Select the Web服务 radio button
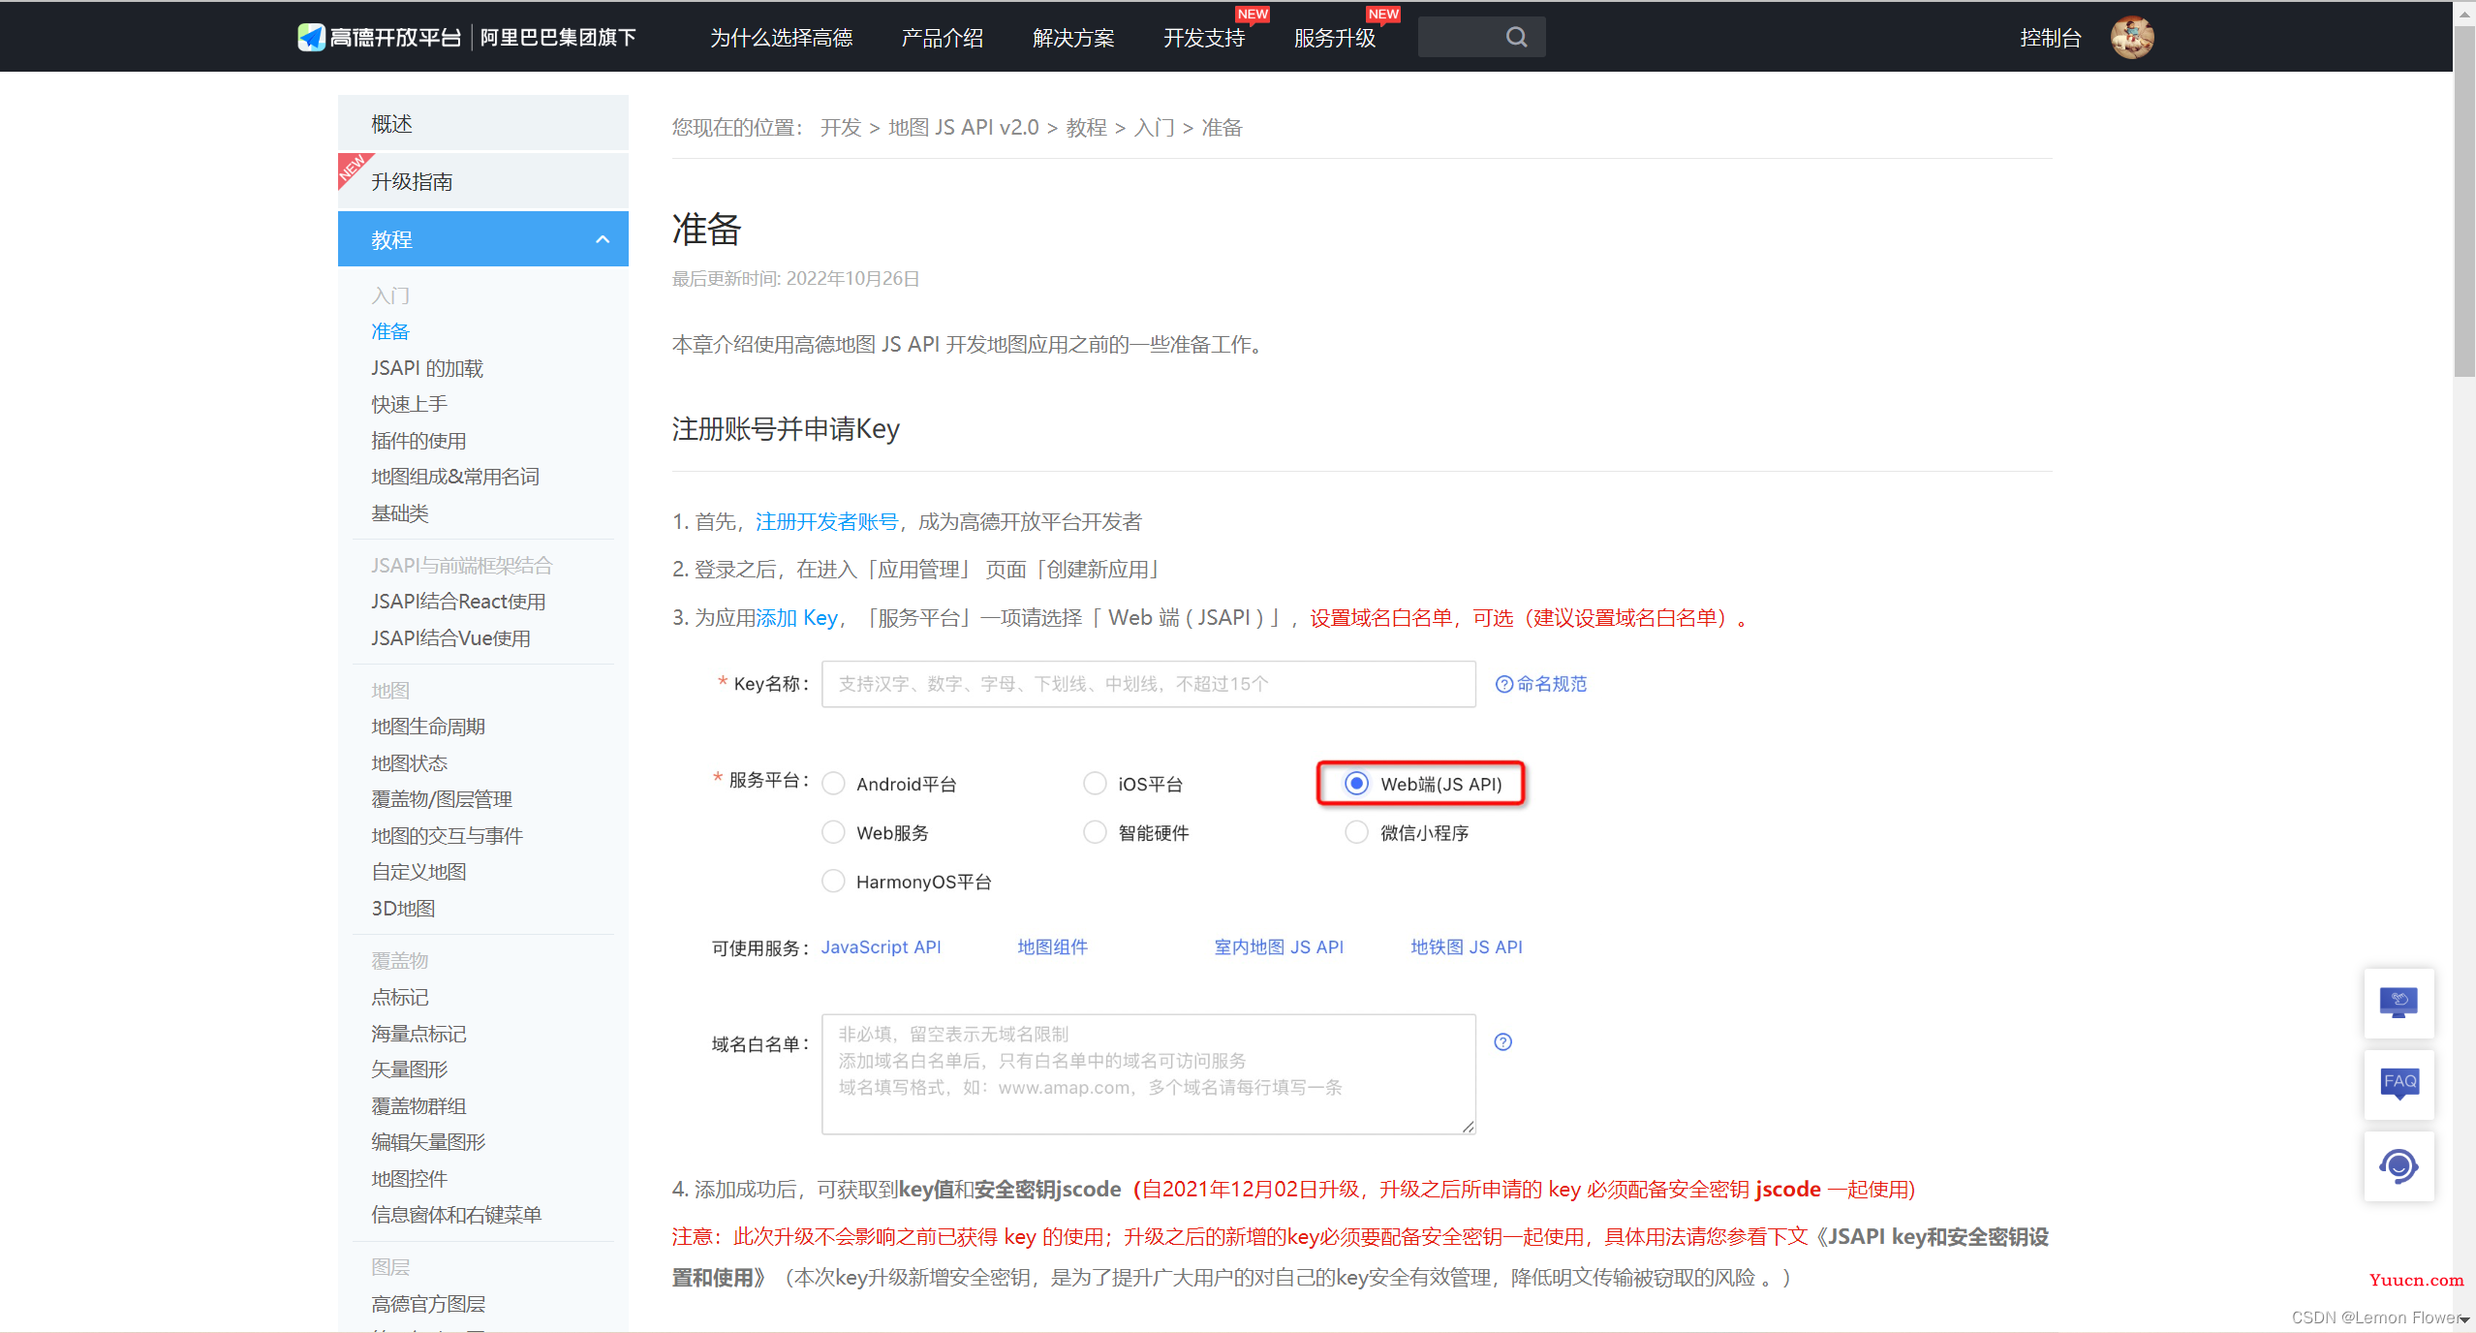 coord(833,832)
